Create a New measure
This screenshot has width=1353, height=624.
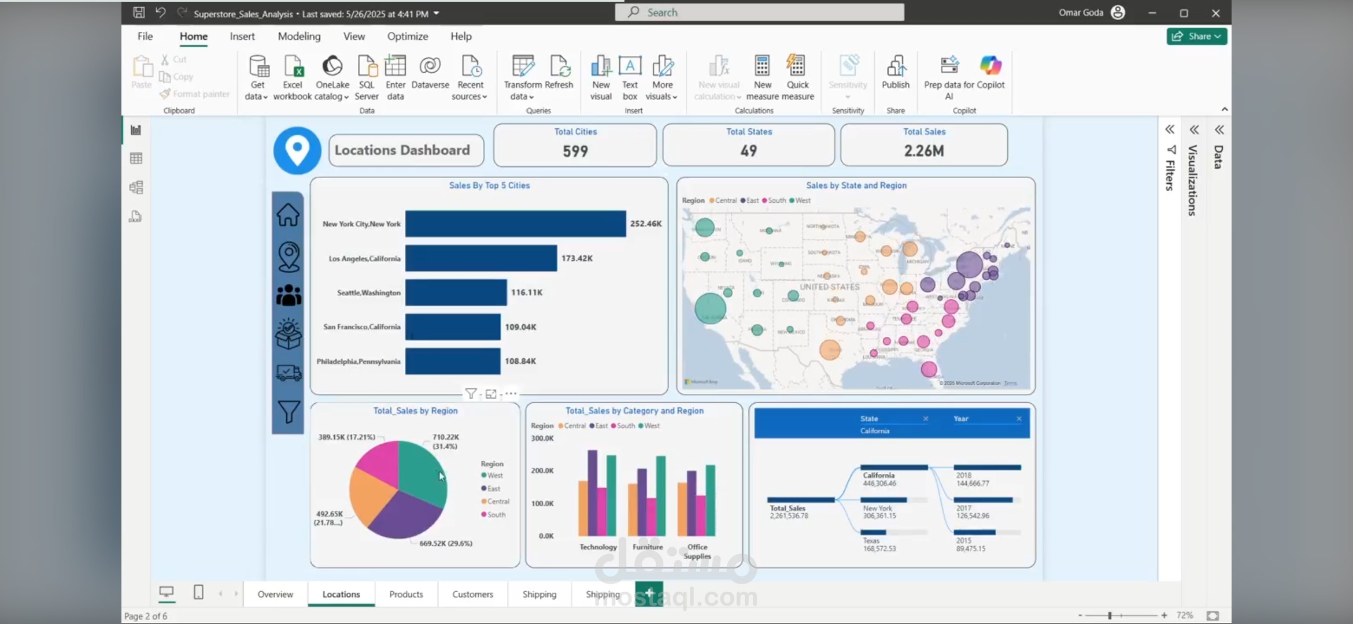point(762,78)
